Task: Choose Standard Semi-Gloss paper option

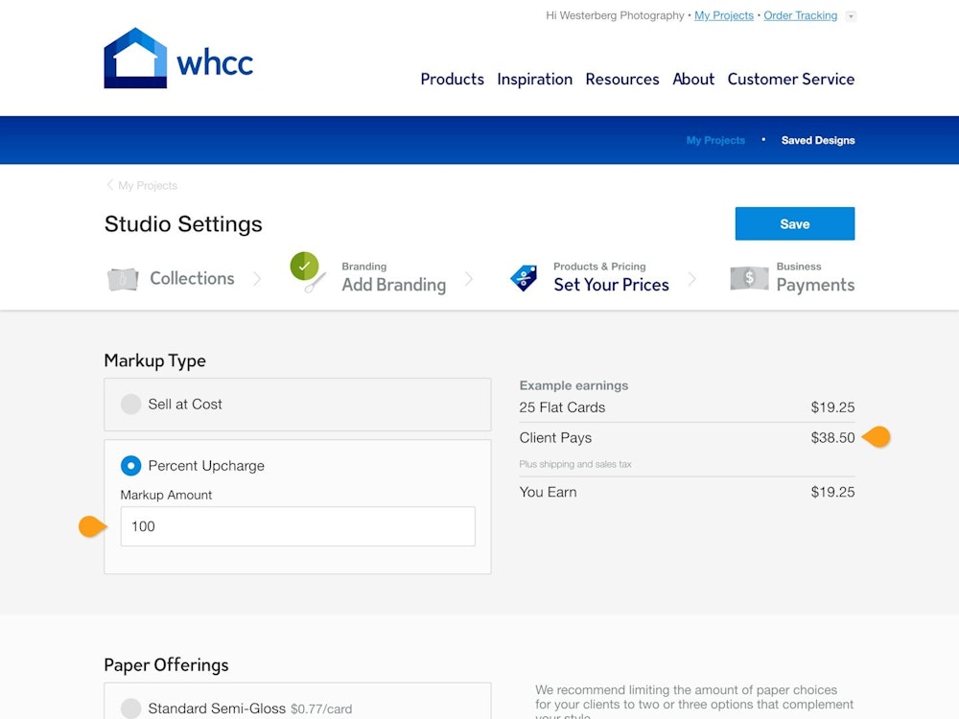Action: (131, 708)
